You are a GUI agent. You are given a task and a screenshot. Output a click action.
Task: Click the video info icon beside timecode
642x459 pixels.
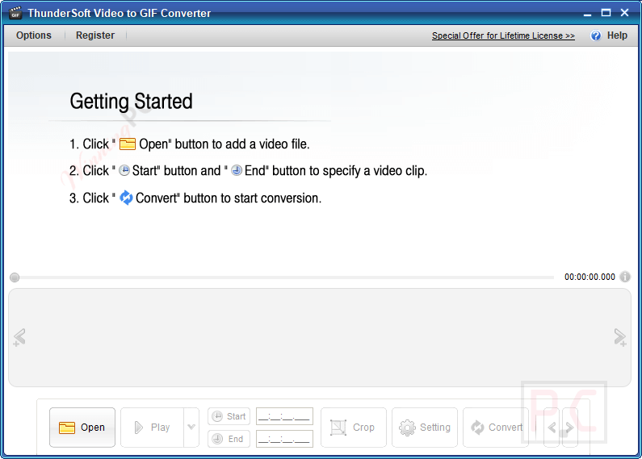pyautogui.click(x=625, y=277)
